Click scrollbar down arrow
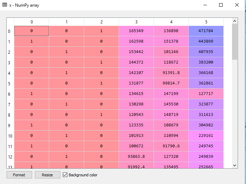 (234, 165)
